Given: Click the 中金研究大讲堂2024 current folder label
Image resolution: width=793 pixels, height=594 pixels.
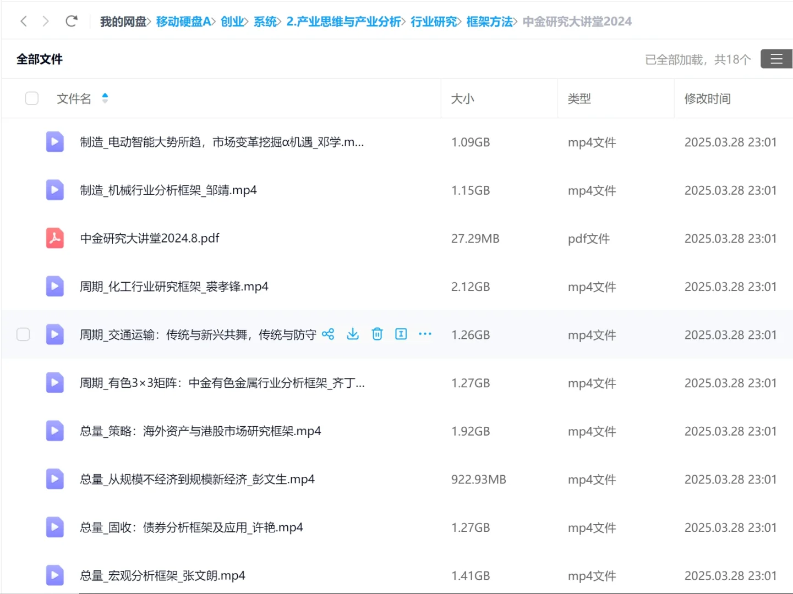Looking at the screenshot, I should 577,21.
